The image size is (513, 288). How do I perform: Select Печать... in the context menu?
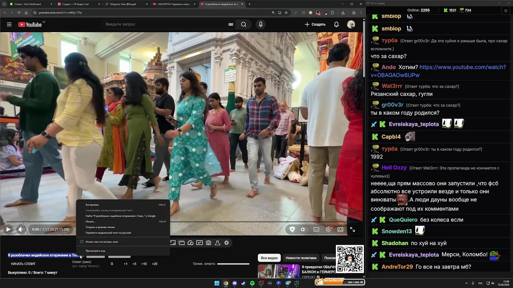(x=123, y=222)
